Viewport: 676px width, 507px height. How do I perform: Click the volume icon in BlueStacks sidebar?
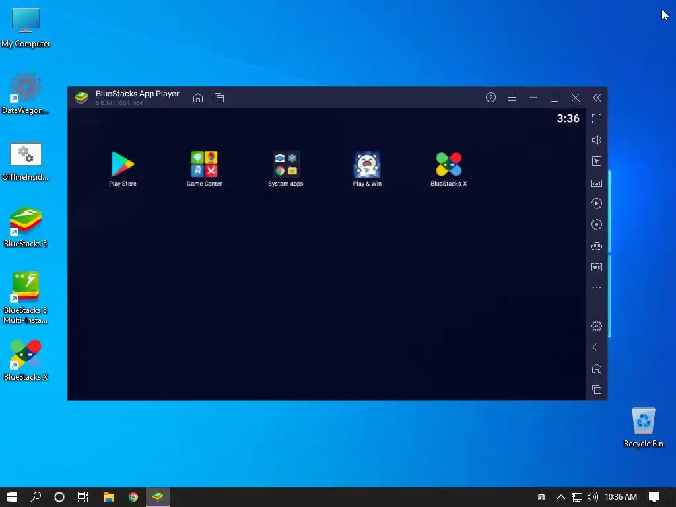pyautogui.click(x=597, y=140)
